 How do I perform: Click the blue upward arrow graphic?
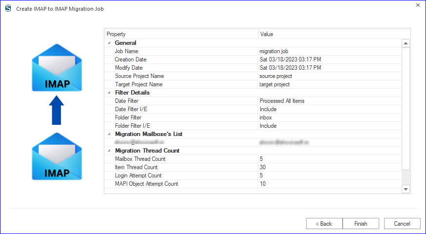click(57, 110)
